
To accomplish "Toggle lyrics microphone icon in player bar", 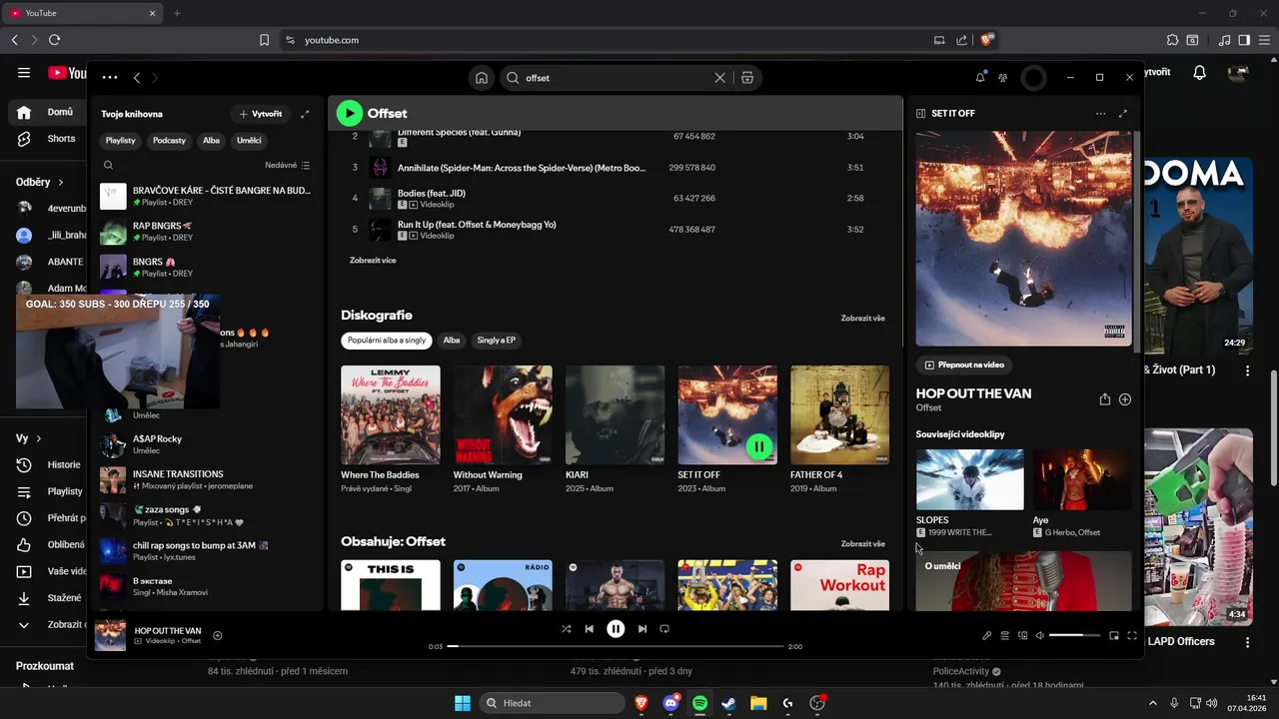I will click(986, 635).
